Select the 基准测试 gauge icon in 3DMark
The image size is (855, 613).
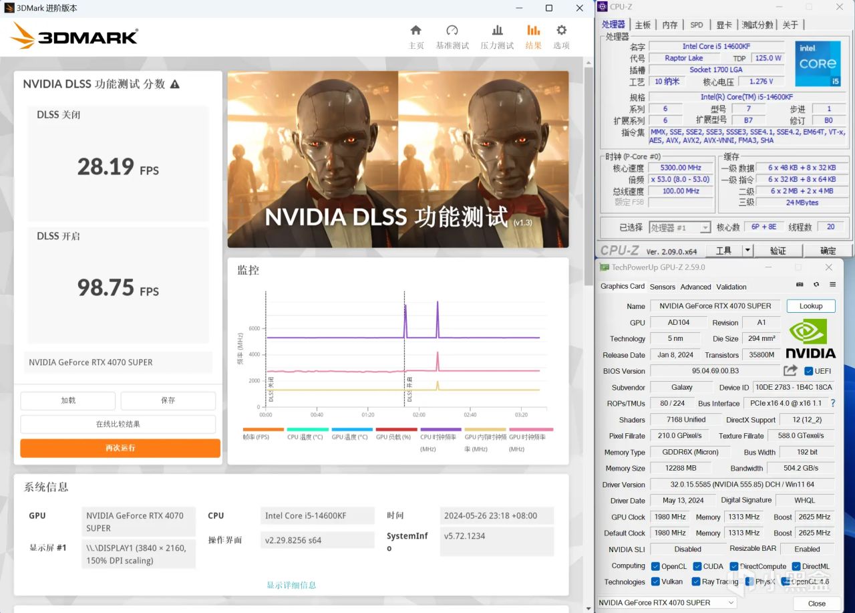(x=453, y=31)
